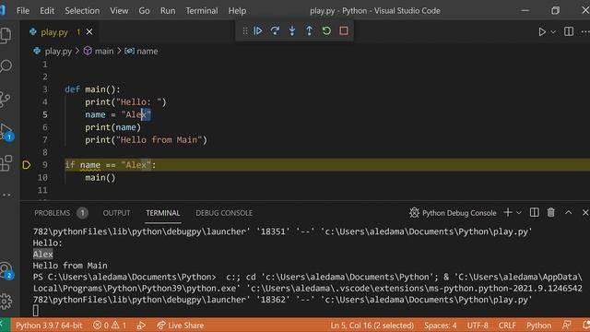This screenshot has width=590, height=332.
Task: Open the Edit menu
Action: coord(47,10)
